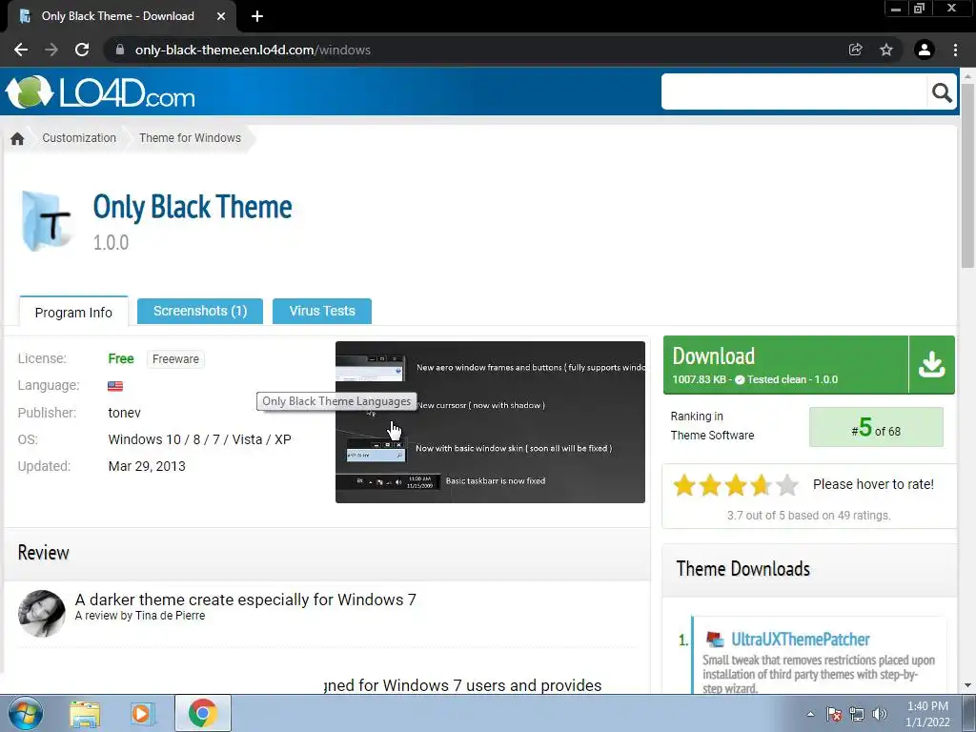This screenshot has height=732, width=976.
Task: Click the site search input field
Action: [794, 92]
